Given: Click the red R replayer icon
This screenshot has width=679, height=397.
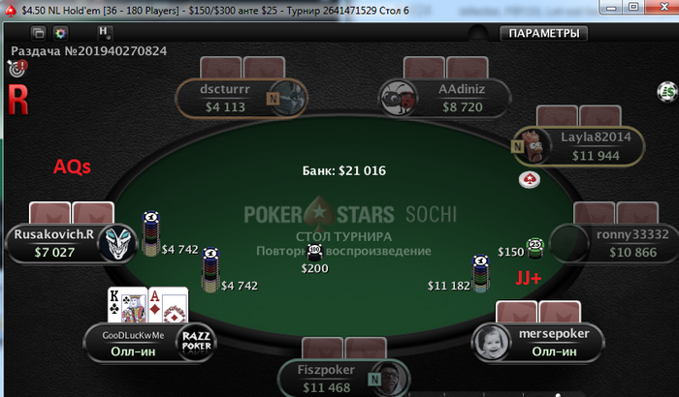Looking at the screenshot, I should click(17, 100).
